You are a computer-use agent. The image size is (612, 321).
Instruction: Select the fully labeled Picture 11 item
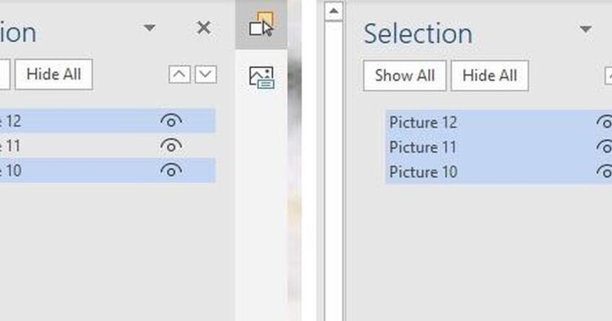pos(423,147)
